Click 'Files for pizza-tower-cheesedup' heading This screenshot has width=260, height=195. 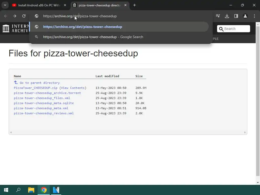[x=73, y=53]
